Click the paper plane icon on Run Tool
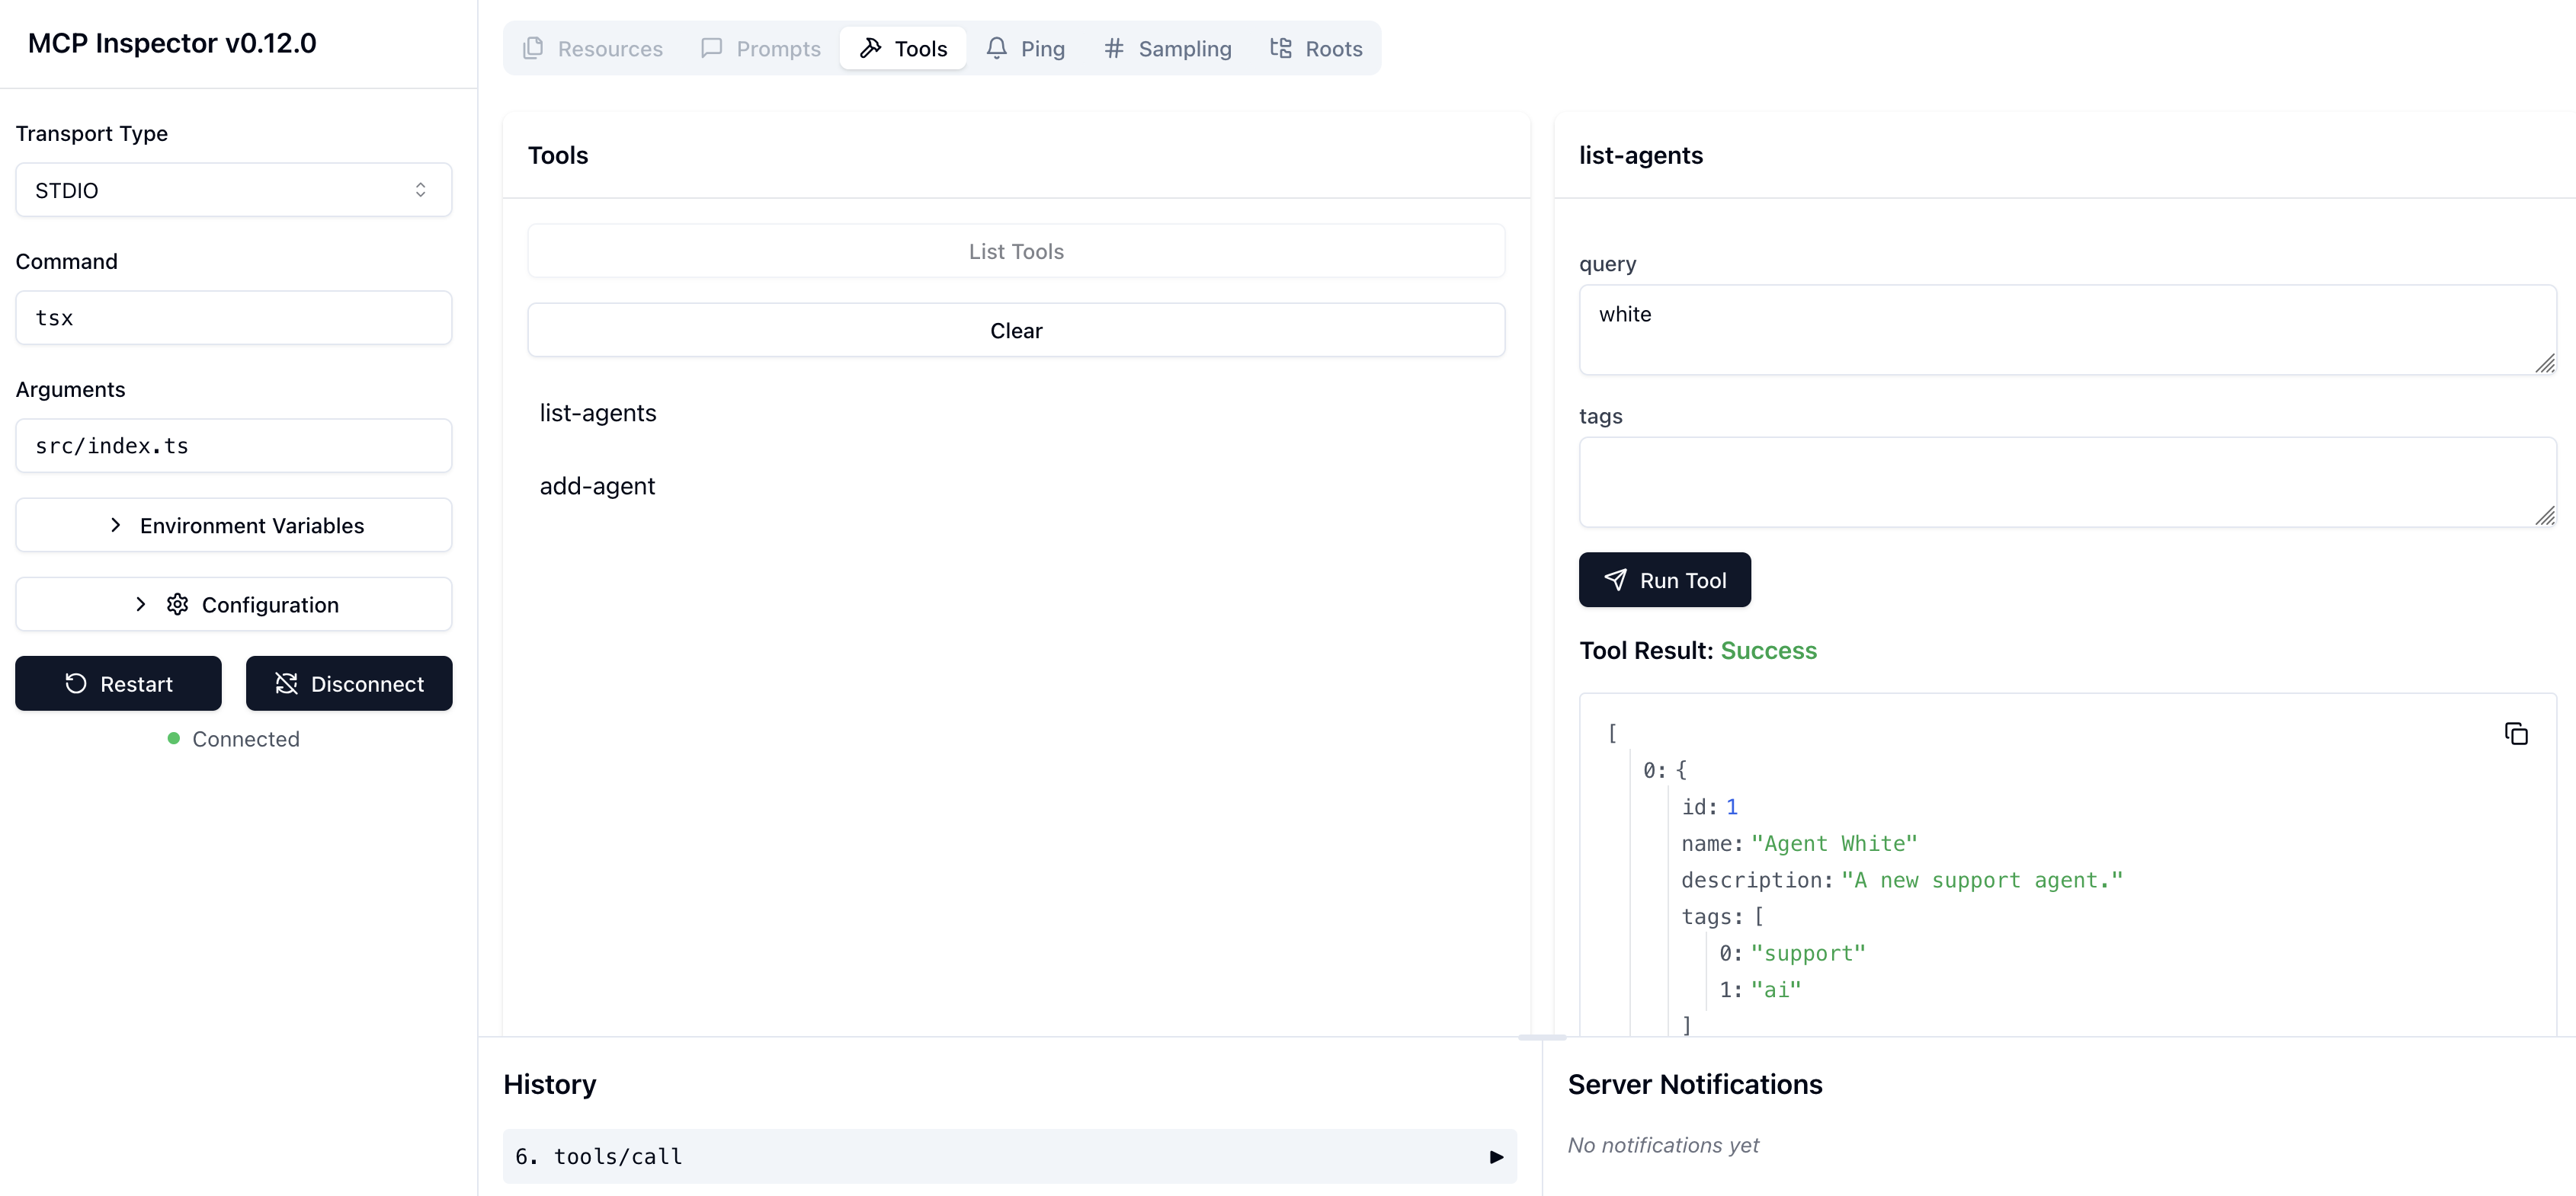This screenshot has width=2576, height=1196. point(1615,580)
